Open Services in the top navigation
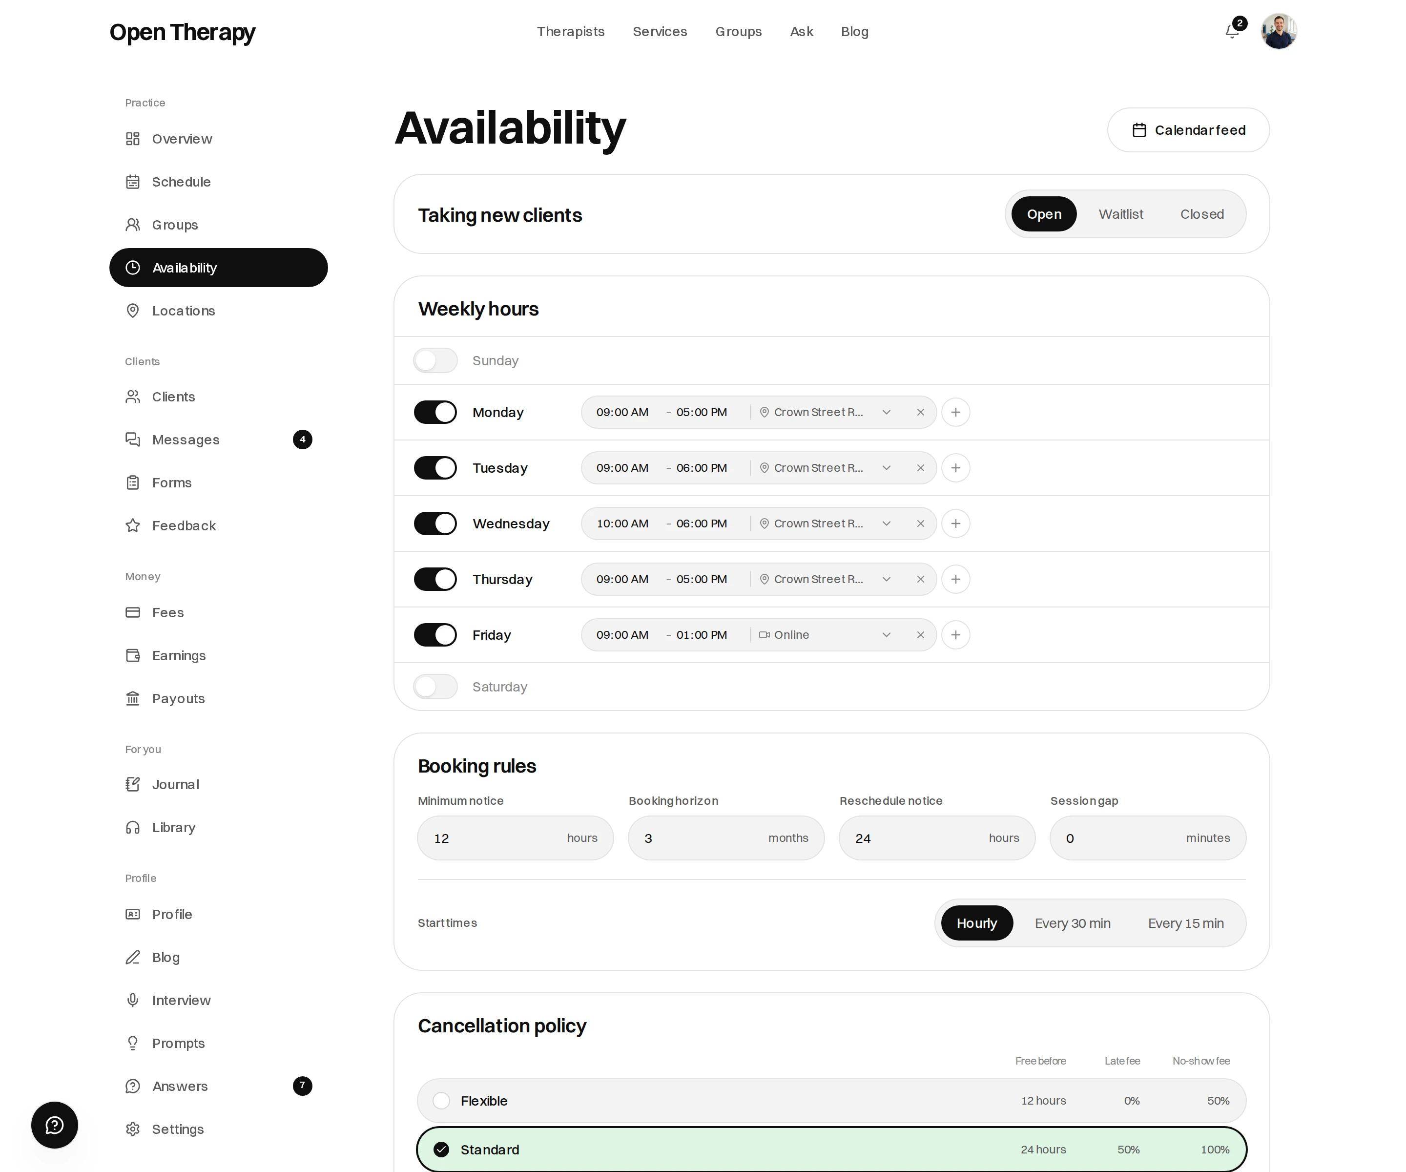This screenshot has width=1406, height=1172. [660, 31]
